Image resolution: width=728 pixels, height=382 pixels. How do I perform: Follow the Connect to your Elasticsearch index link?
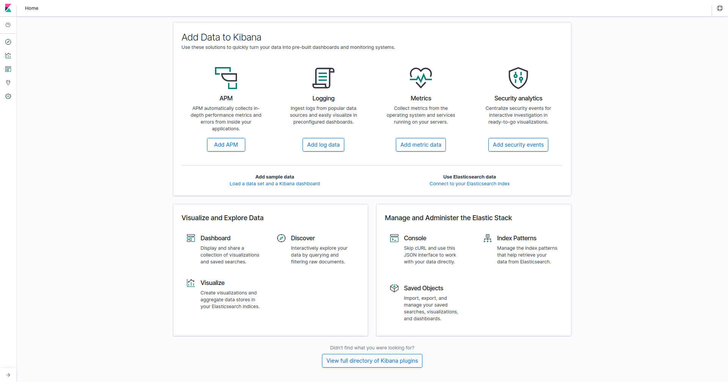pyautogui.click(x=469, y=183)
